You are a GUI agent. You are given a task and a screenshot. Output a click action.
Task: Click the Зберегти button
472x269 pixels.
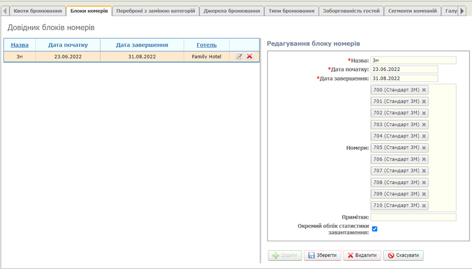[322, 255]
